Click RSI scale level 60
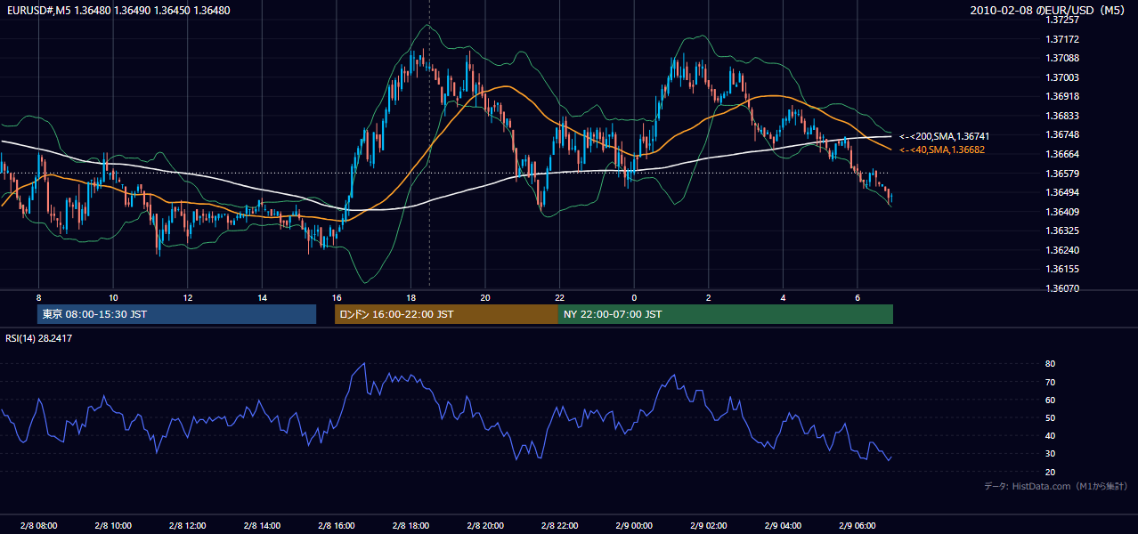1138x534 pixels. pyautogui.click(x=1051, y=400)
